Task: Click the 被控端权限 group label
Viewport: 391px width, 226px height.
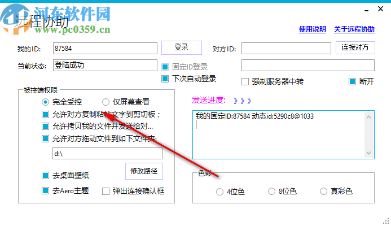Action: pos(41,90)
